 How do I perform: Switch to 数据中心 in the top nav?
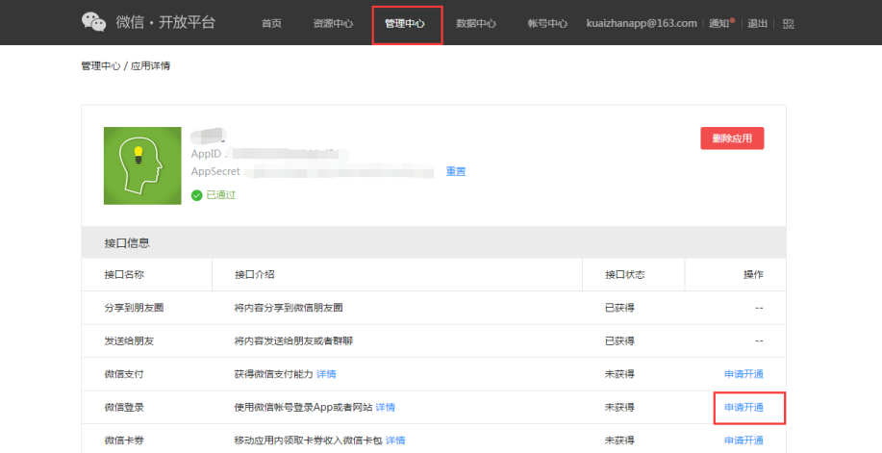point(476,24)
